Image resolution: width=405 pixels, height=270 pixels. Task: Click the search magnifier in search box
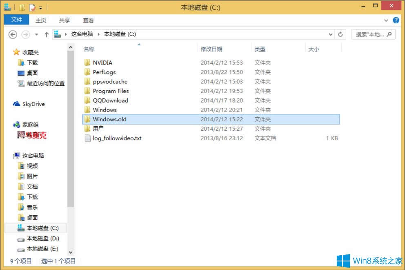(390, 34)
